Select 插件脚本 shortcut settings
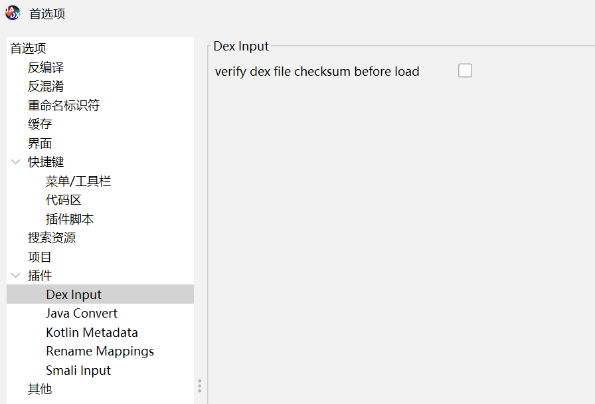This screenshot has width=595, height=404. 70,219
